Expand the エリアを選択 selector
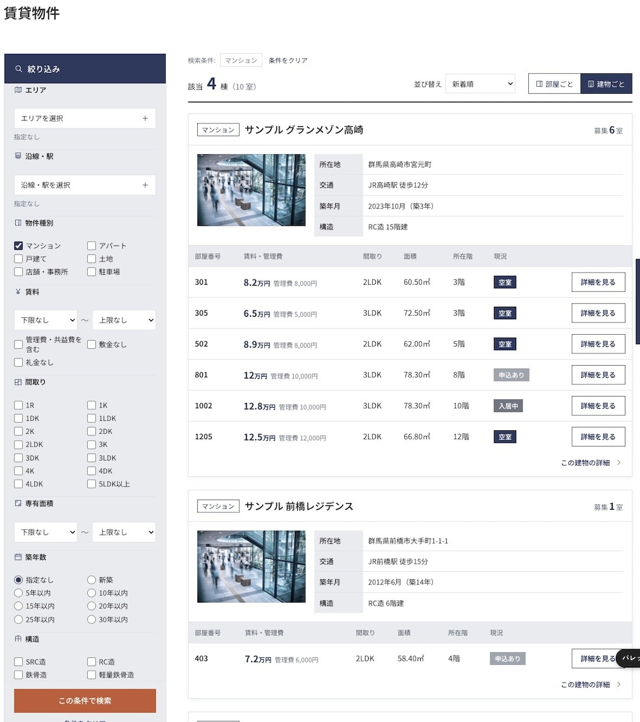 point(85,118)
